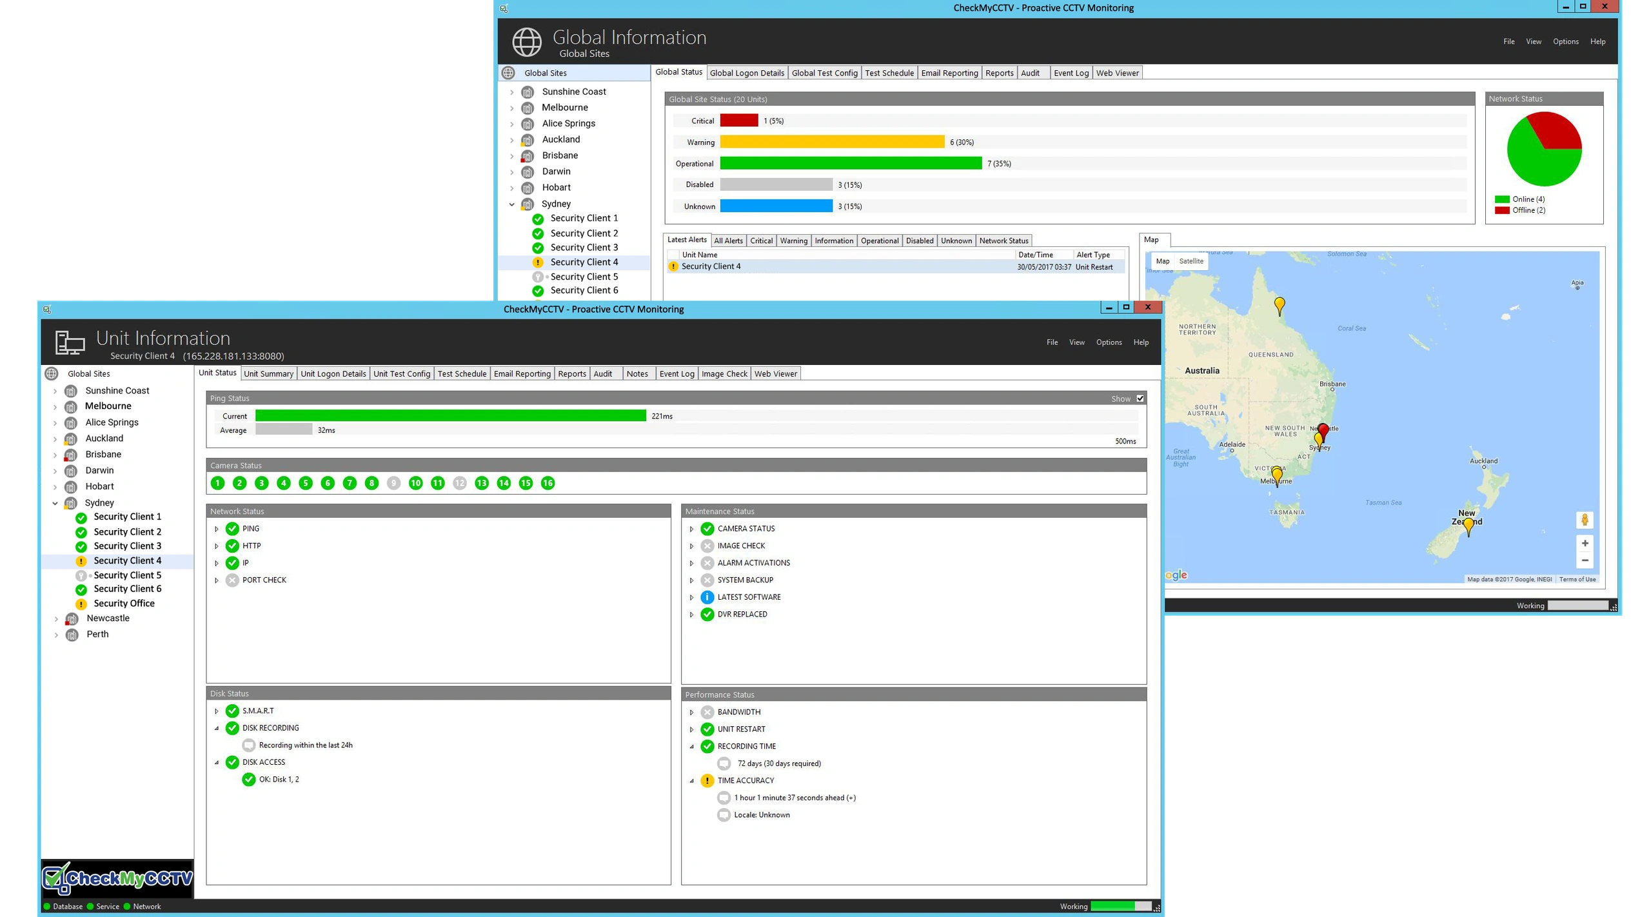Click the yellow Queensland north map pin
1651x917 pixels.
[x=1280, y=306]
